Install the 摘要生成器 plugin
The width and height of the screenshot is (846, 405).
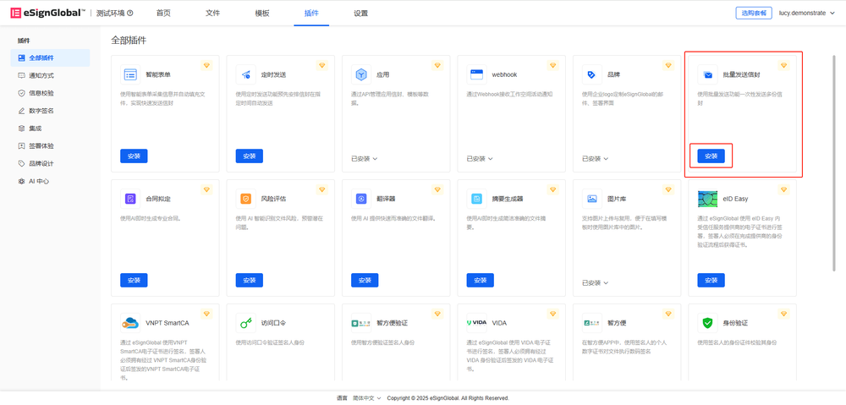tap(481, 280)
